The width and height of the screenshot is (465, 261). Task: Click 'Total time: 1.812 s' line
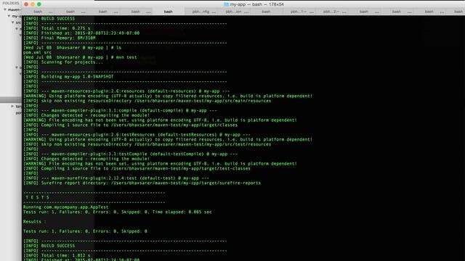pos(57,255)
